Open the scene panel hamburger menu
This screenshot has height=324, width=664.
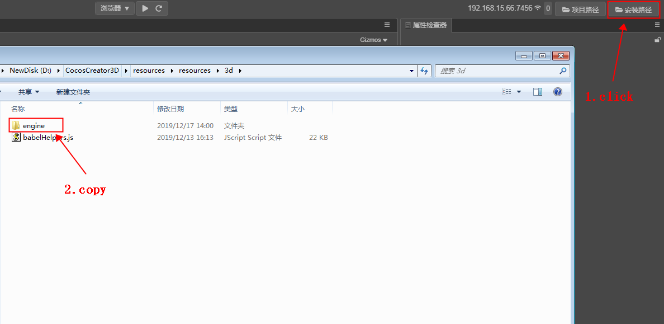(x=387, y=25)
